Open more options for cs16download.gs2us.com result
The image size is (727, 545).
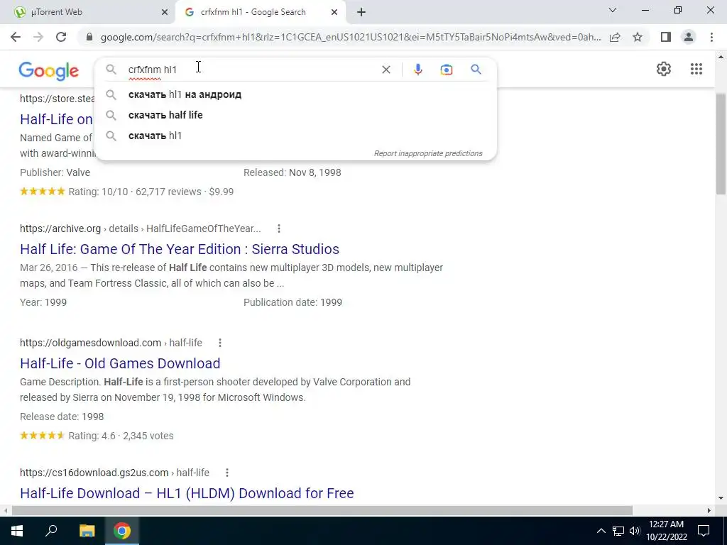[226, 473]
